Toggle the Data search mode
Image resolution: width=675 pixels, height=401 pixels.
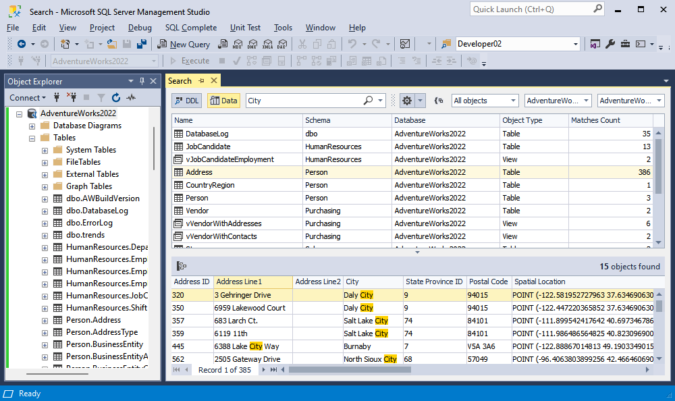click(x=223, y=101)
